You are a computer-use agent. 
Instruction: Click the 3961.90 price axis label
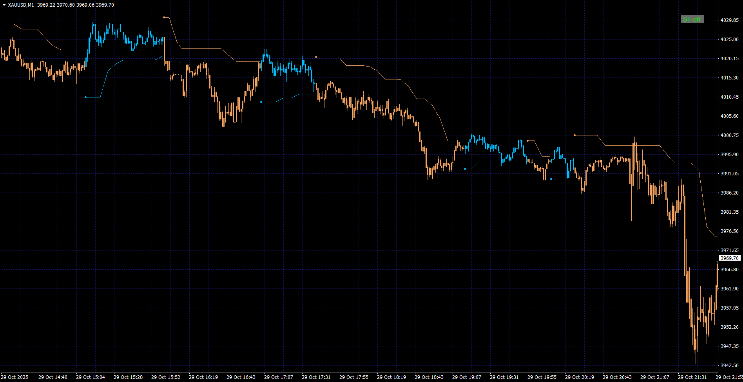click(x=729, y=289)
